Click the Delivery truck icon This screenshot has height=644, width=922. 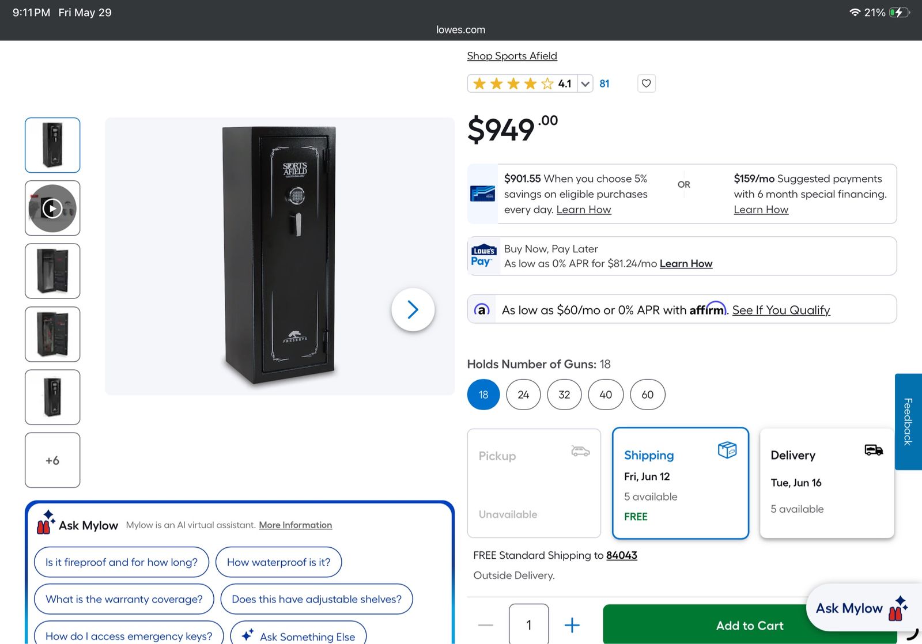(x=874, y=450)
